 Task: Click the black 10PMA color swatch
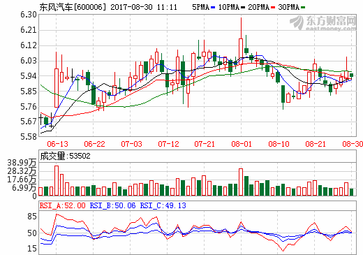click(243, 8)
